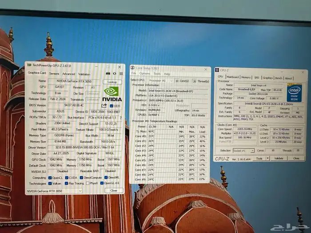Open the Help menu in Core Temp
Image resolution: width=311 pixels, height=233 pixels.
167,74
